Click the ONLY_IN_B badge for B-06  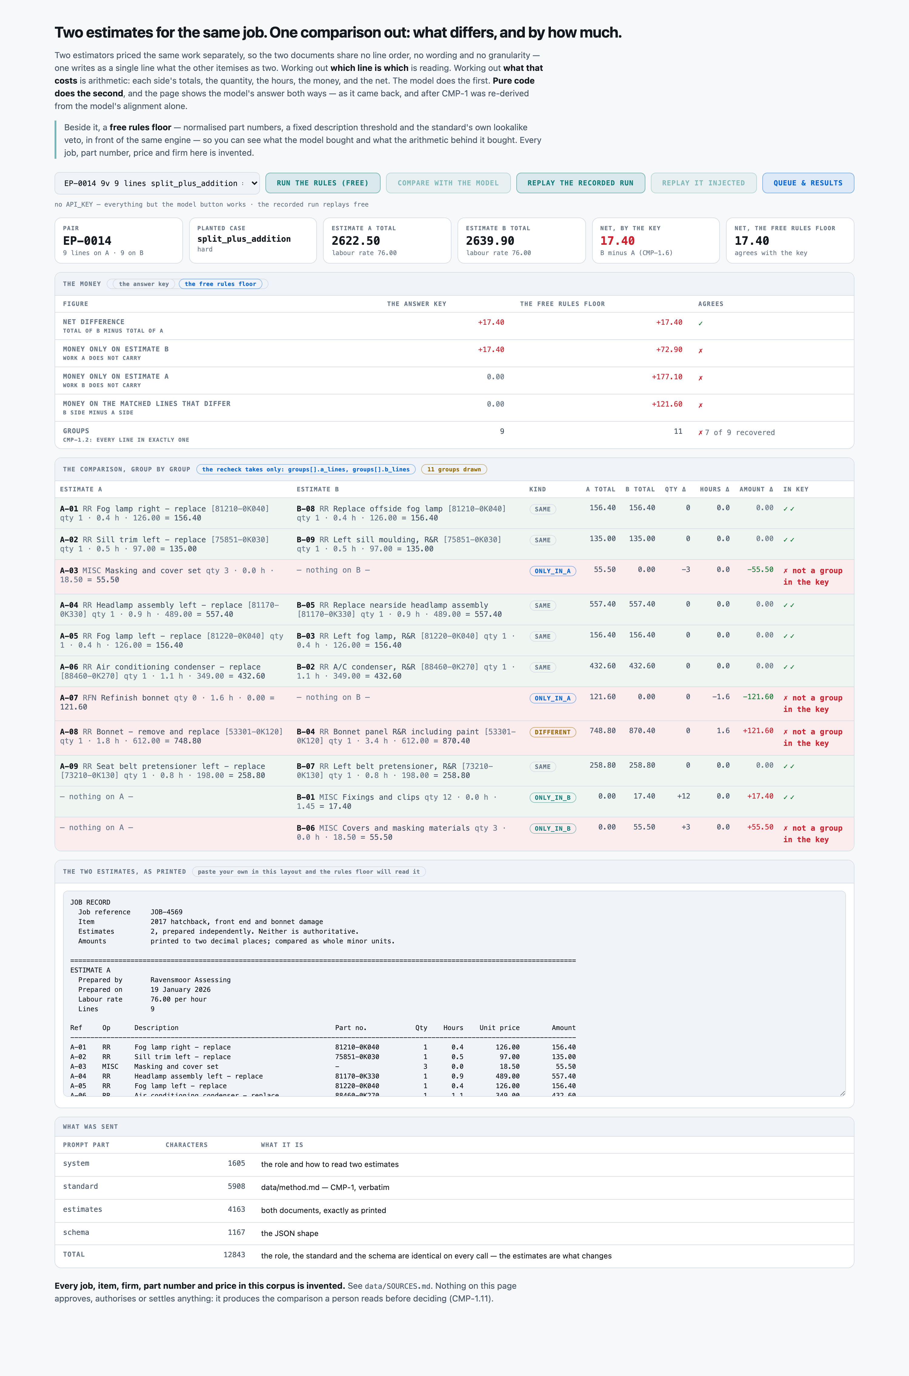552,828
